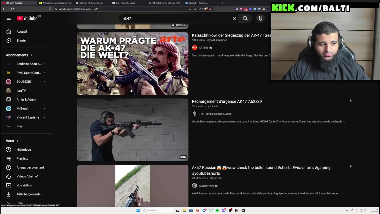This screenshot has height=214, width=380.
Task: Expand the Vous section chevron
Action: [x=18, y=141]
